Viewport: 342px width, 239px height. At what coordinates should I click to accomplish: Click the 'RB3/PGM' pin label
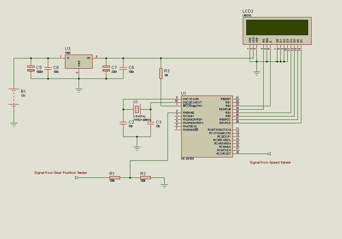[x=225, y=109]
